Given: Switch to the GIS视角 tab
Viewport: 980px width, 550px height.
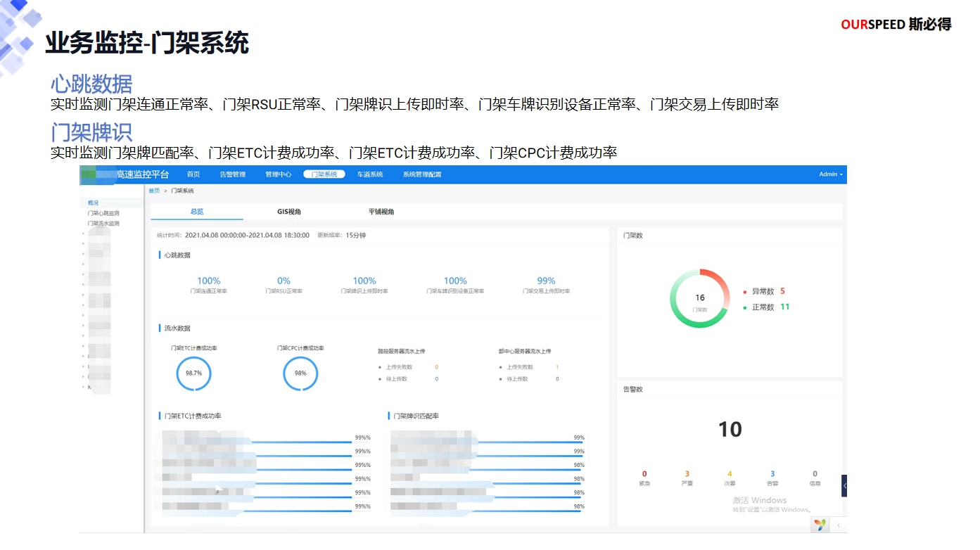Looking at the screenshot, I should pos(288,212).
